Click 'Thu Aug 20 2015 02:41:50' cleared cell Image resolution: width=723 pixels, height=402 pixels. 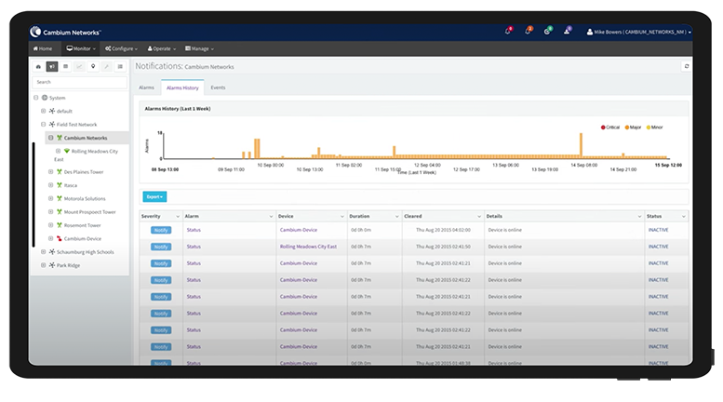click(443, 247)
